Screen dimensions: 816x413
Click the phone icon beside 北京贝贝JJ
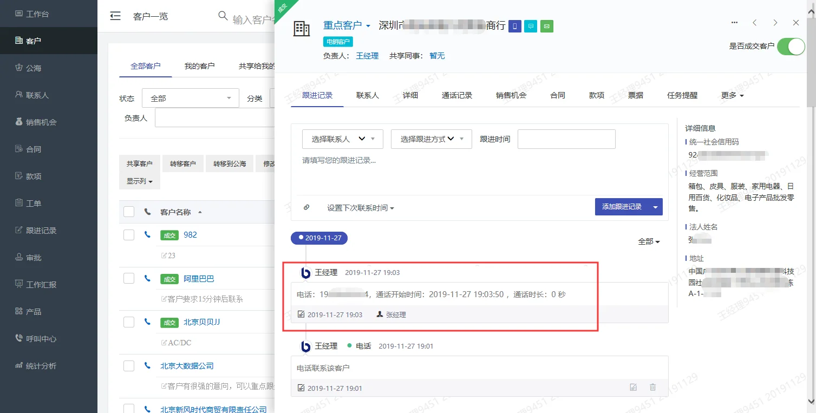pyautogui.click(x=147, y=322)
